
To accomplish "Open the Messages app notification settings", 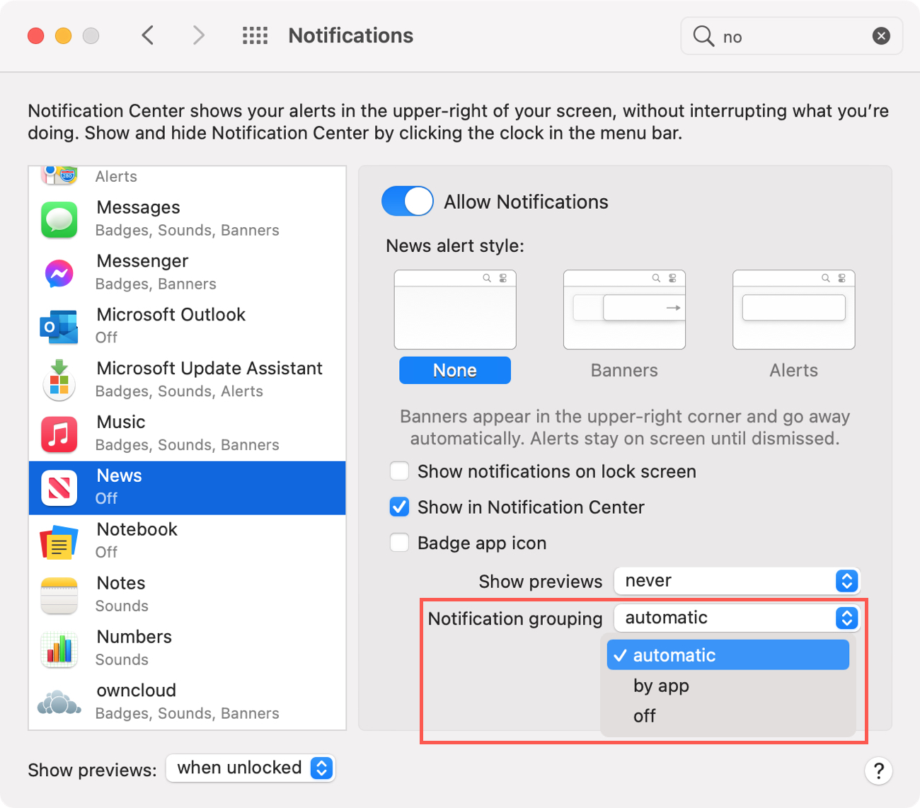I will coord(59,220).
